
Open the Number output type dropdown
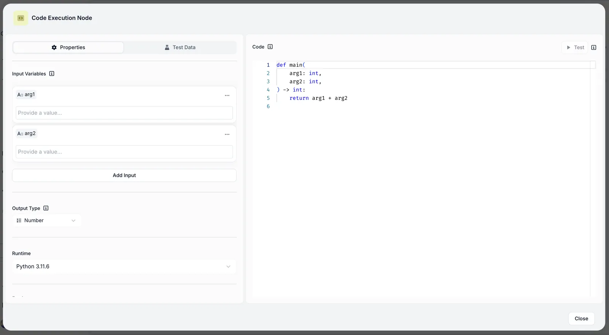point(47,220)
